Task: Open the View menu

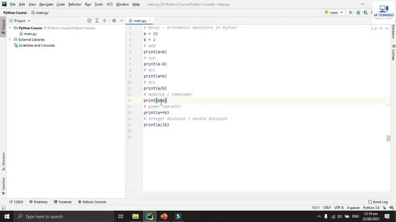Action: click(32, 4)
